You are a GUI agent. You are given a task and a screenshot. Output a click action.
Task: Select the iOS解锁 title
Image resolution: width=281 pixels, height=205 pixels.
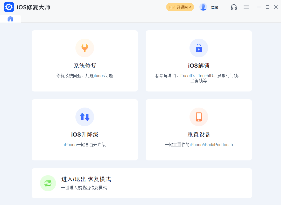coord(199,66)
